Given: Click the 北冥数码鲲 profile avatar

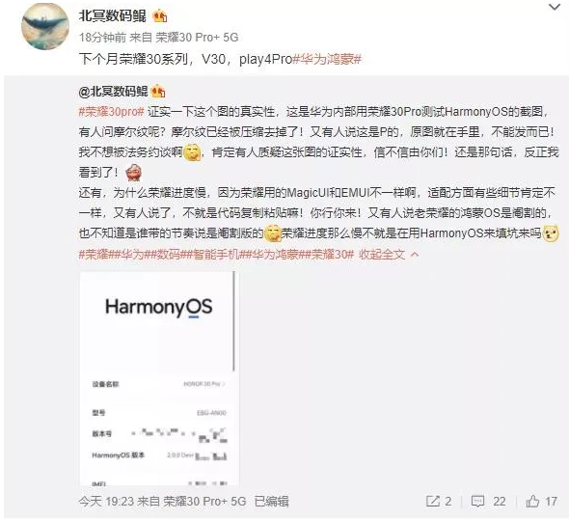Looking at the screenshot, I should (x=45, y=26).
